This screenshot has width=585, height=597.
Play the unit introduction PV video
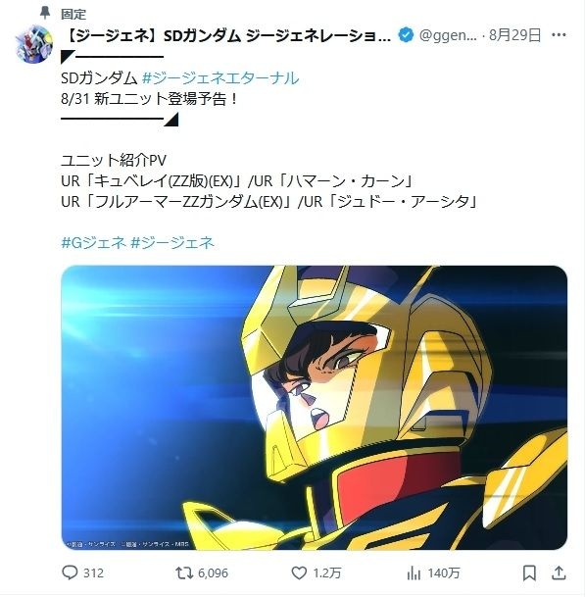pyautogui.click(x=314, y=408)
